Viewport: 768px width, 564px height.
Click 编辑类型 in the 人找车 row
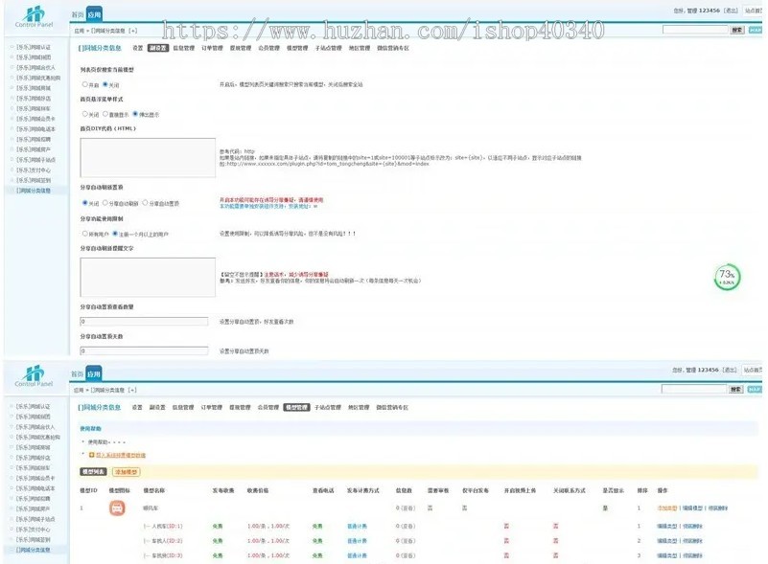(x=667, y=527)
